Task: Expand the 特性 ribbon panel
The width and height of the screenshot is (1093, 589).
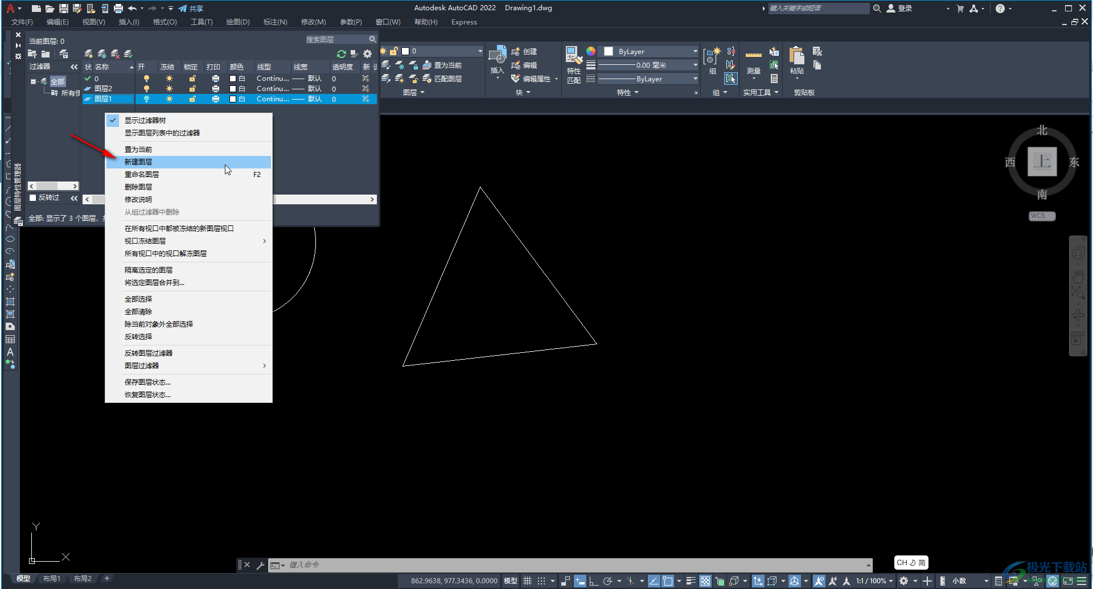Action: pyautogui.click(x=628, y=92)
